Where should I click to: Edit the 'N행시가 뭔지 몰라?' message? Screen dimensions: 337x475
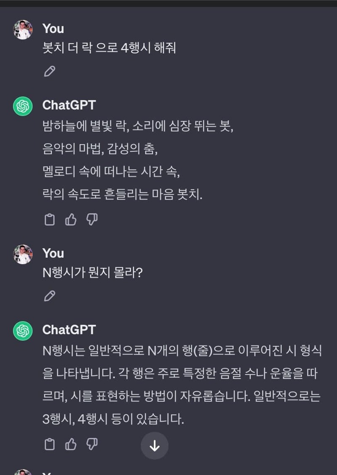tap(50, 296)
